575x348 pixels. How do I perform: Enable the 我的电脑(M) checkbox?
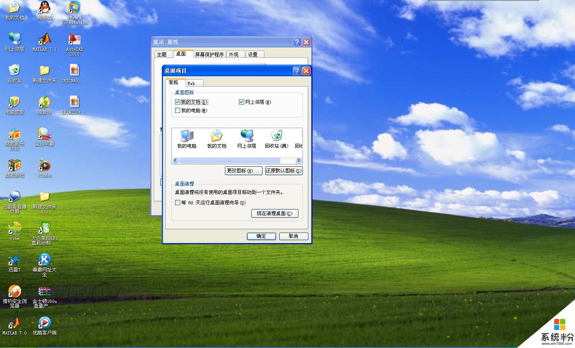178,111
